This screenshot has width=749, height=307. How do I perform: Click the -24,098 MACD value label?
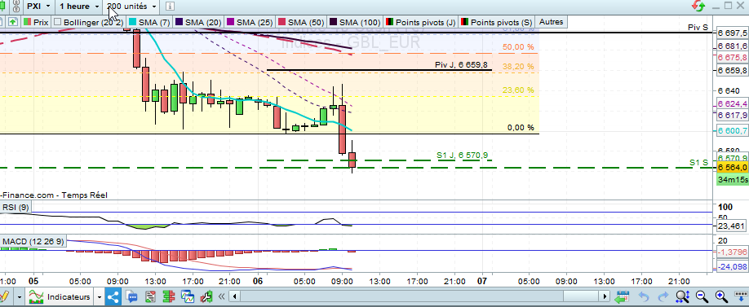(732, 266)
